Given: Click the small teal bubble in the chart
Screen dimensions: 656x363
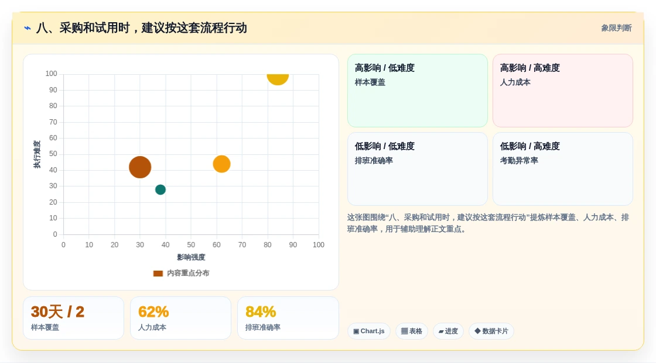Looking at the screenshot, I should click(x=160, y=189).
